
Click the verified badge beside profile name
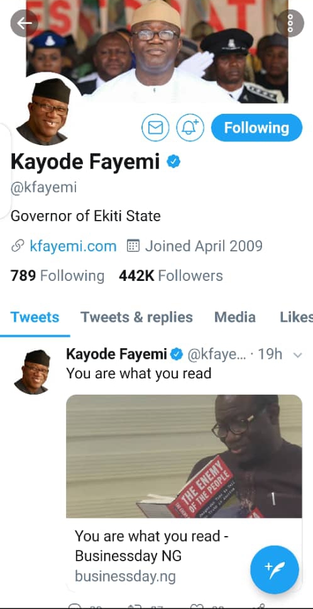pyautogui.click(x=173, y=161)
